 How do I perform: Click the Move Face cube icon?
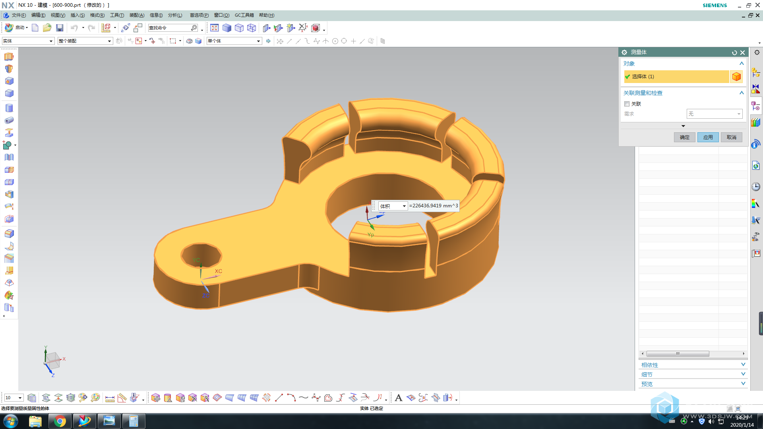(156, 398)
